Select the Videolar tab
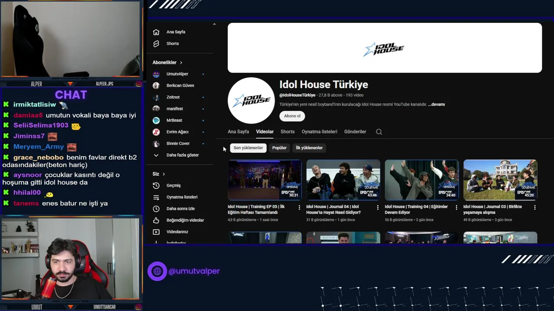Viewport: 554px width, 311px height. point(264,132)
